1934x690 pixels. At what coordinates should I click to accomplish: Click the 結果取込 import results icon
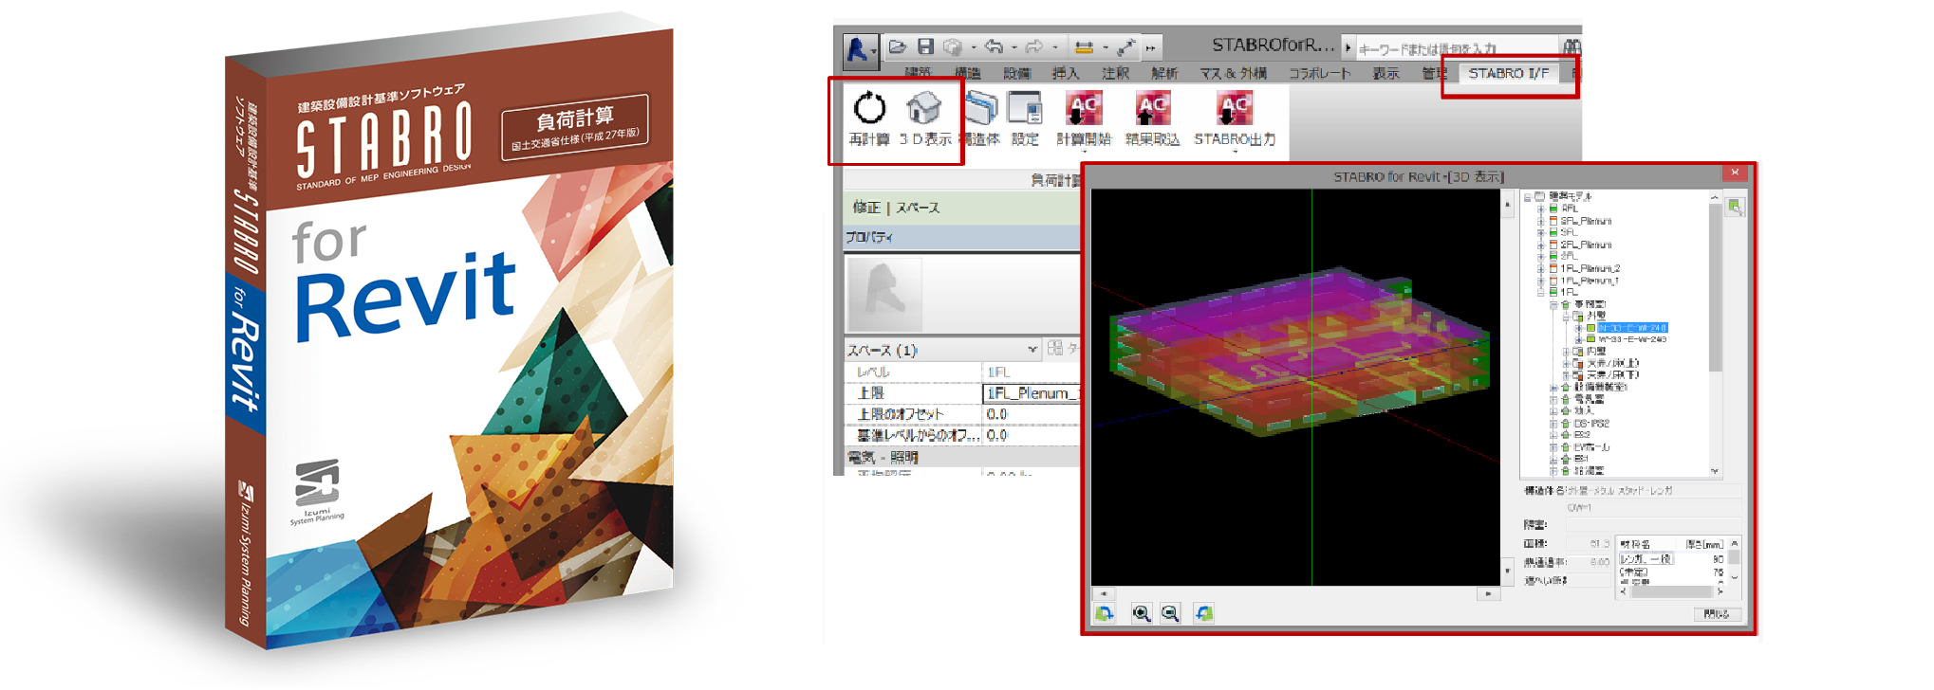click(x=1152, y=109)
